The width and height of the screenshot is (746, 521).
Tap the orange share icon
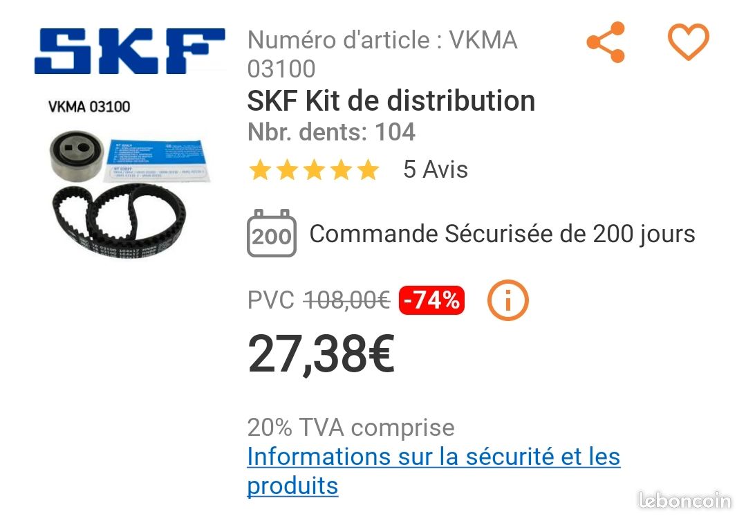tap(606, 43)
